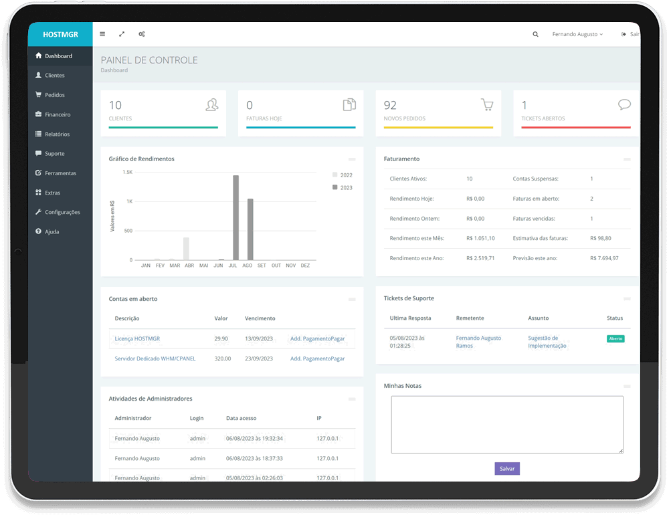Viewport: 669px width, 515px height.
Task: Click the fullscreen expand arrows icon
Action: coord(122,34)
